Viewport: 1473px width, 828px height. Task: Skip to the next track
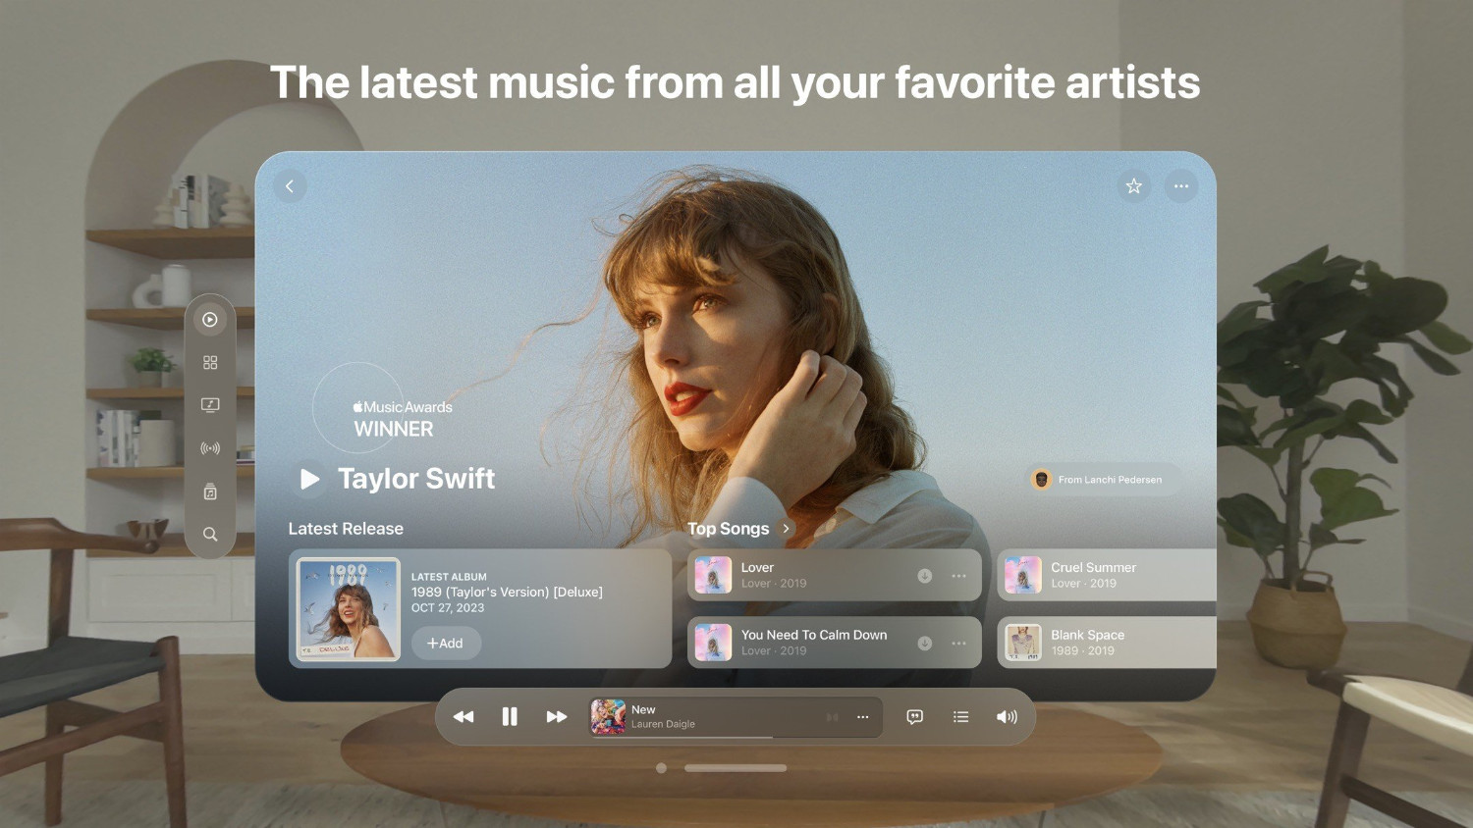pos(557,717)
